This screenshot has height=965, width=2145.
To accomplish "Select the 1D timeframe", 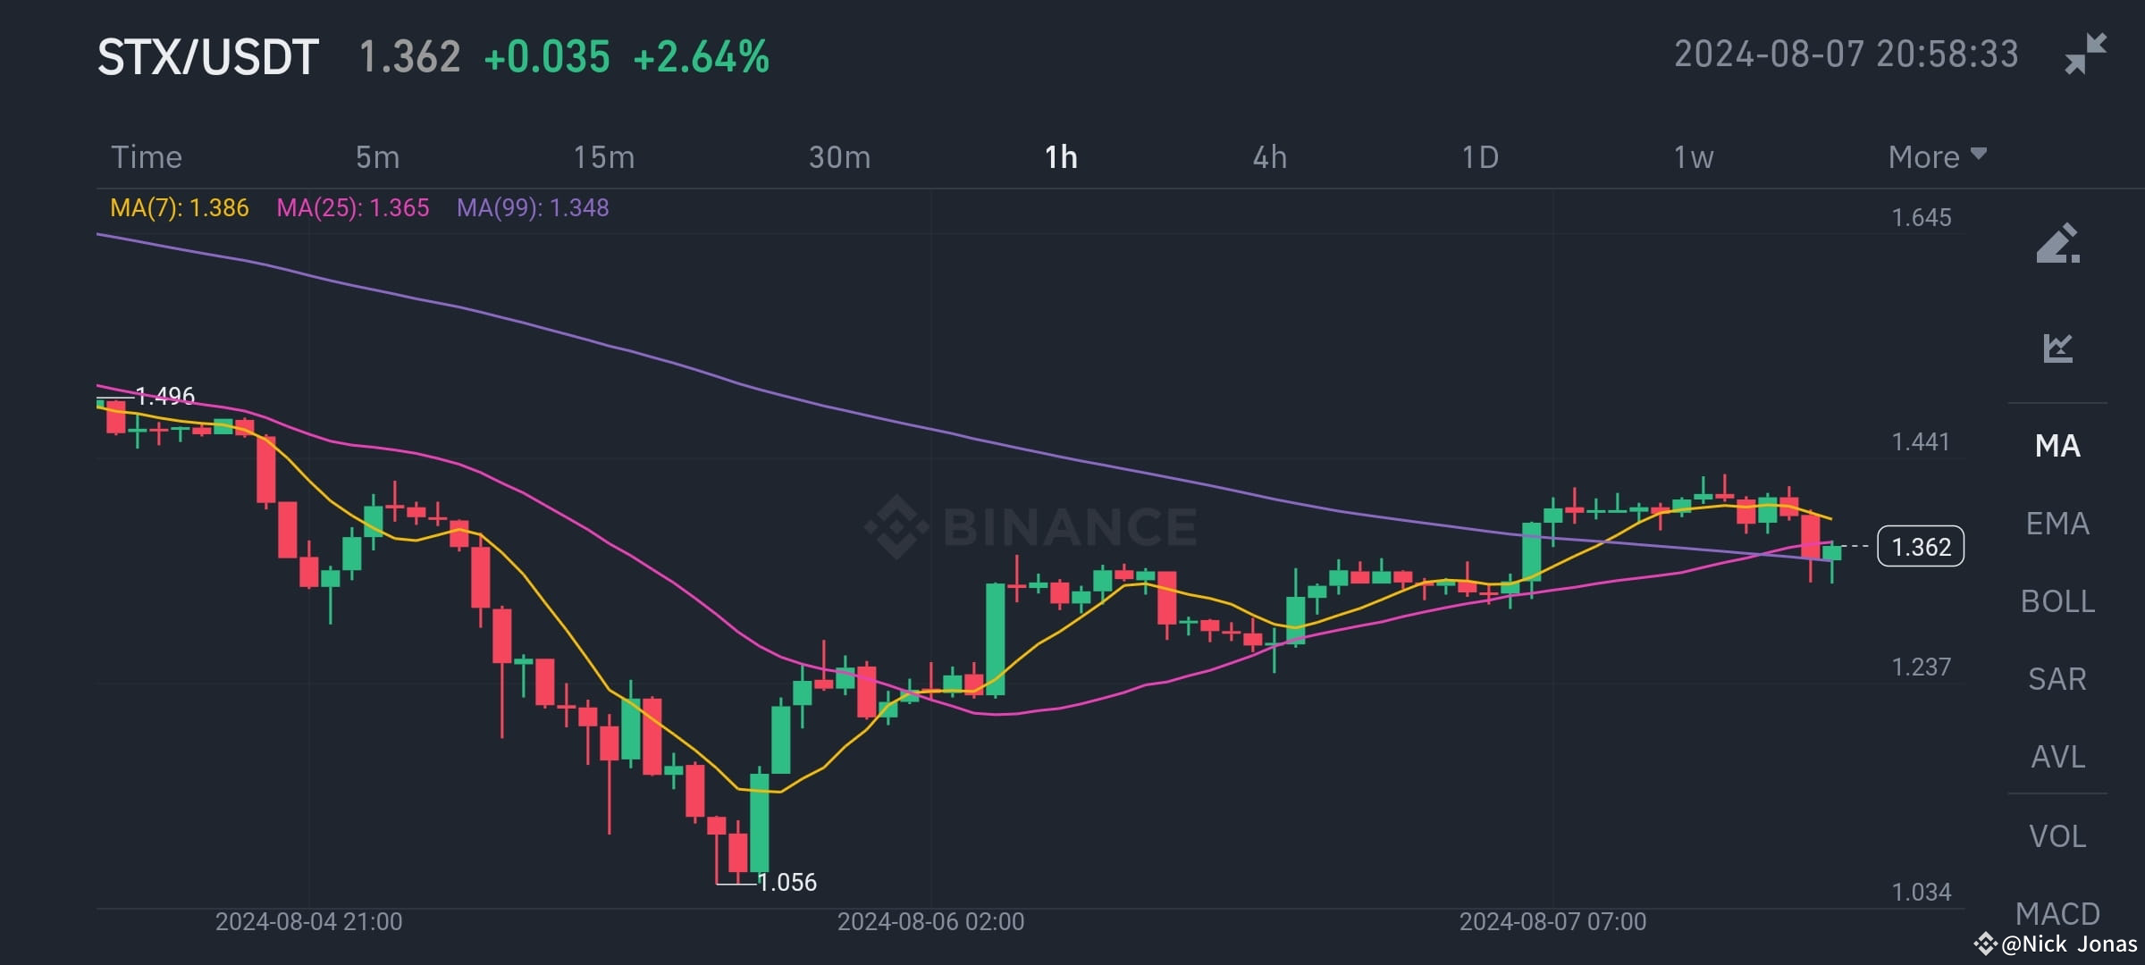I will click(x=1479, y=156).
